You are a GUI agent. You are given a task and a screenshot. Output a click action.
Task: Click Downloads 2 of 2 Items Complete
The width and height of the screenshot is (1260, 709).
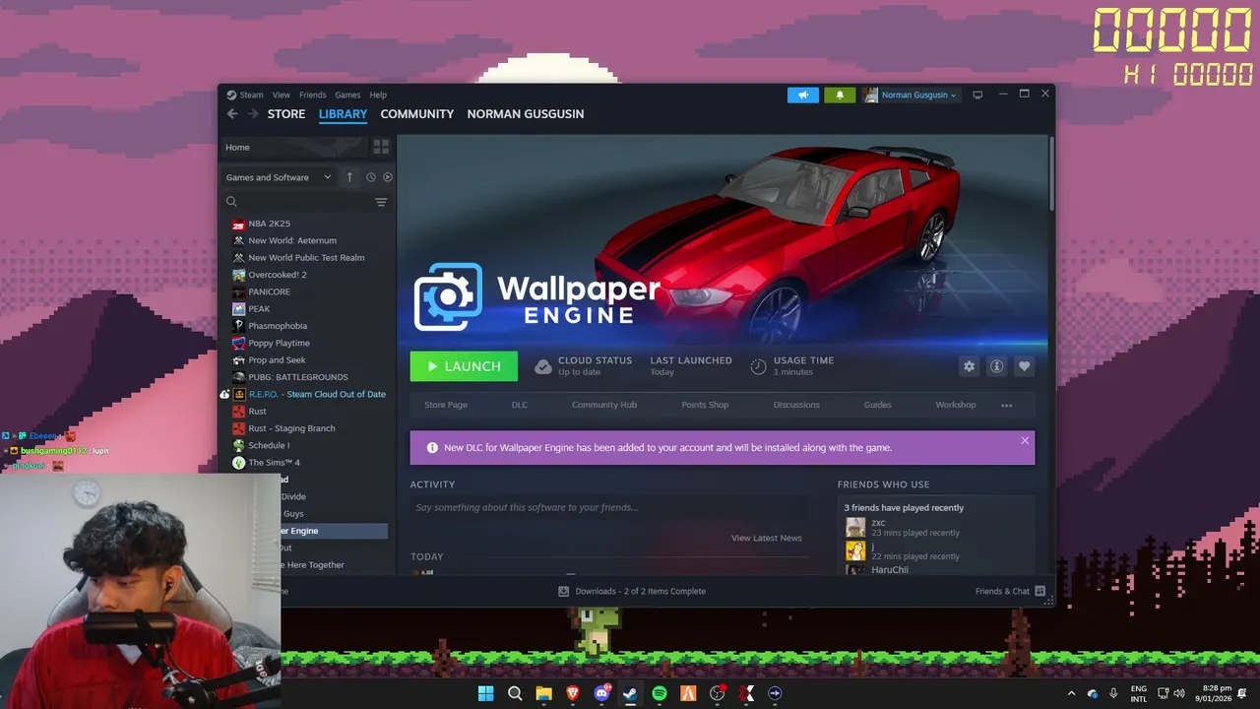click(x=640, y=591)
